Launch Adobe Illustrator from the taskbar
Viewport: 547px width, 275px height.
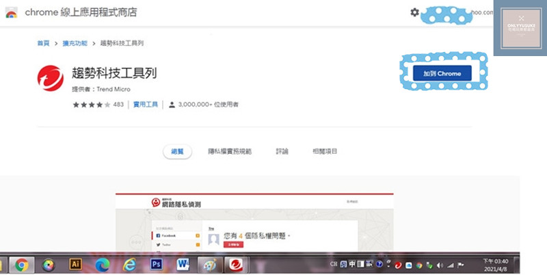pos(75,265)
